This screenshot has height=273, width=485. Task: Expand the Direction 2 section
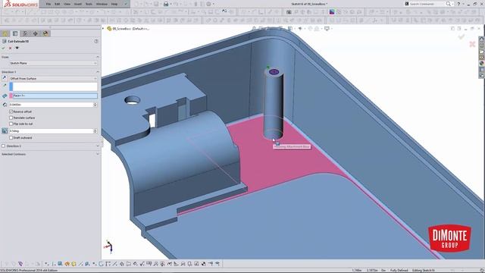(98, 146)
